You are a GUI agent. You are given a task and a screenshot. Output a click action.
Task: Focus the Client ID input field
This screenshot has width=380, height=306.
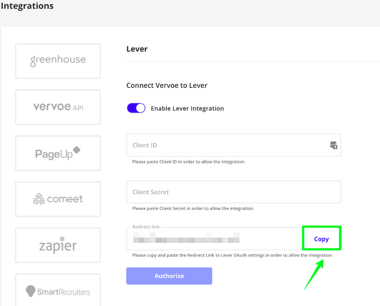pyautogui.click(x=234, y=145)
